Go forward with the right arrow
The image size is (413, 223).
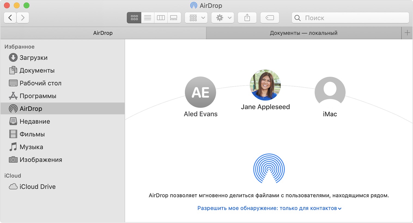[x=23, y=18]
